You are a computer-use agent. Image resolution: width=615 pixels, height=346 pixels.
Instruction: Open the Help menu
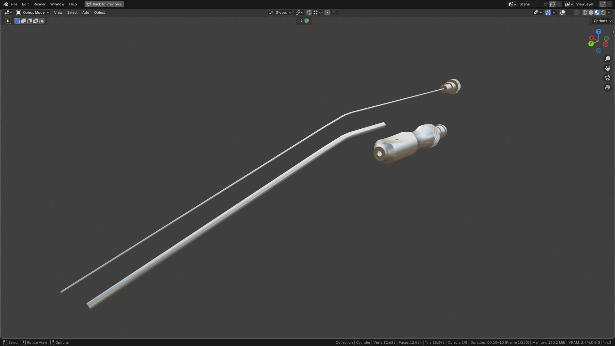tap(73, 4)
